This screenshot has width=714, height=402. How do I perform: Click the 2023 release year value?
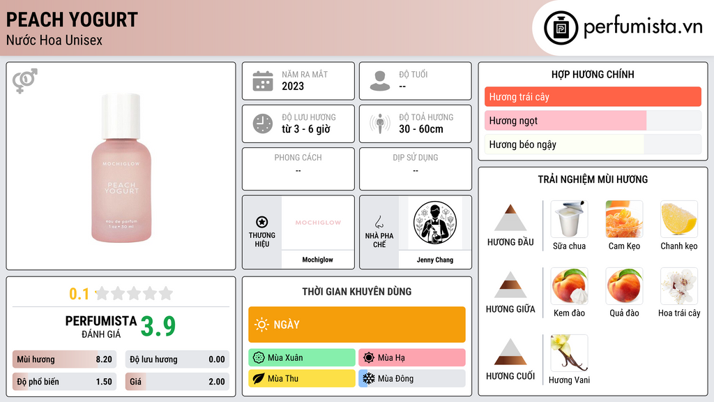point(293,86)
